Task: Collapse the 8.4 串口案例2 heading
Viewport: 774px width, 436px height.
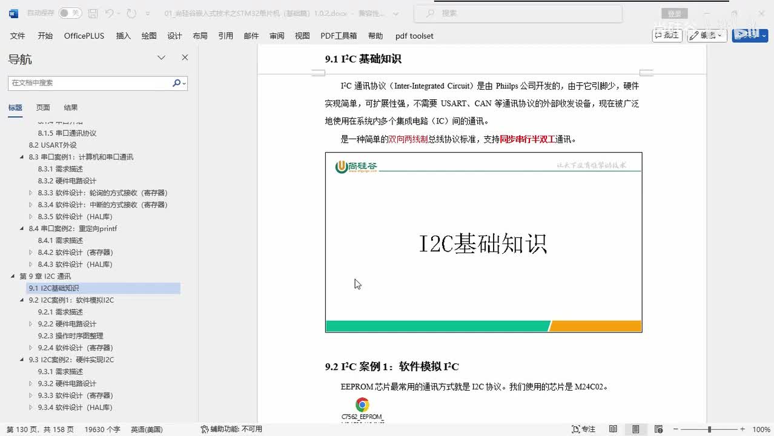Action: coord(22,228)
